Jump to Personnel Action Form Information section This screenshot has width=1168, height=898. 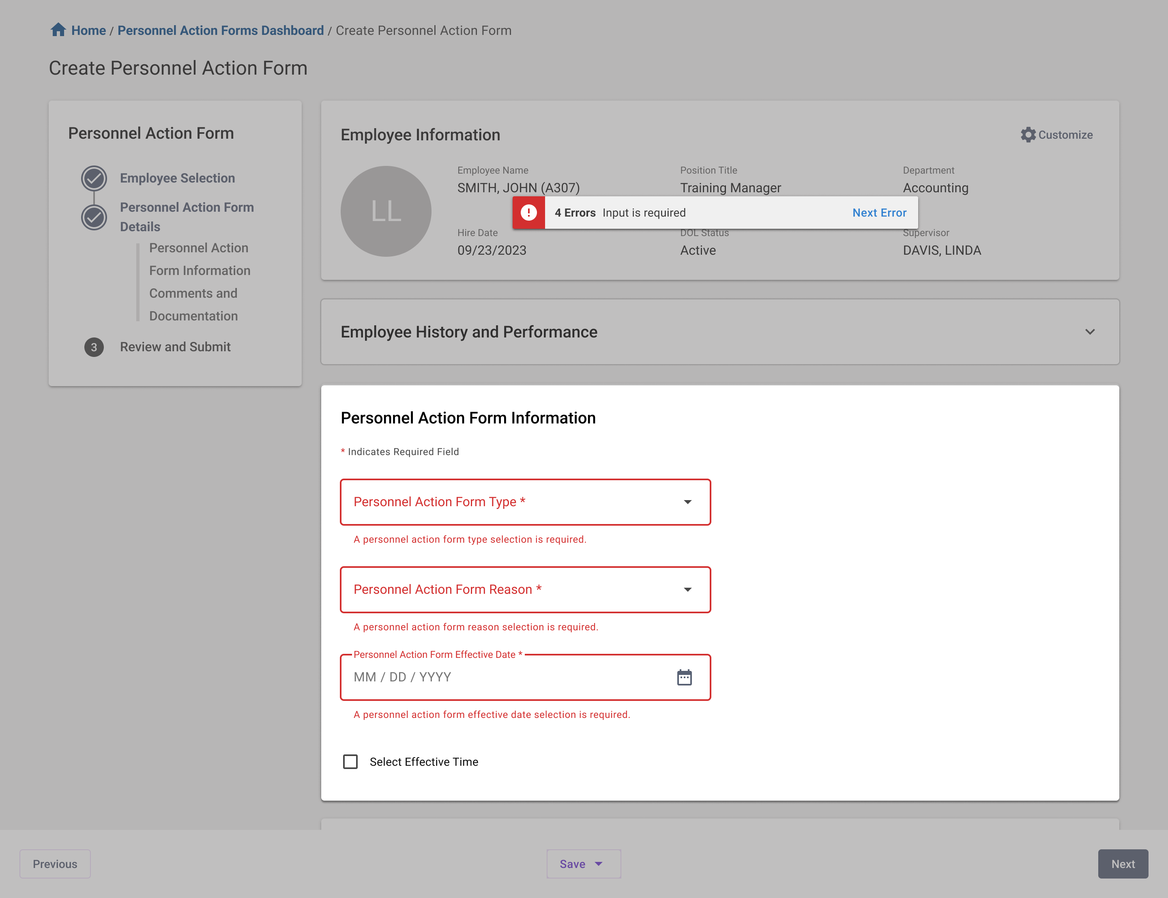click(x=200, y=259)
